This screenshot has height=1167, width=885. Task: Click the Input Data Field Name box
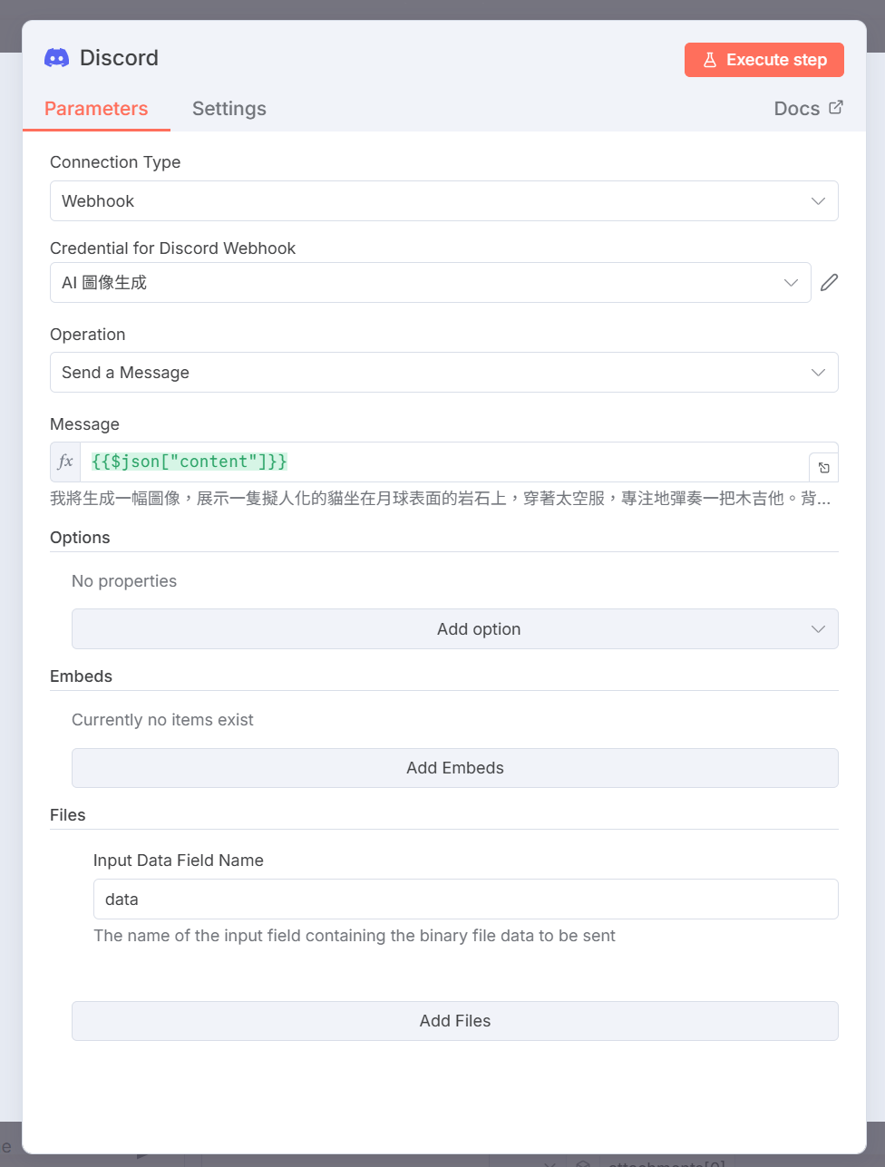pyautogui.click(x=465, y=900)
